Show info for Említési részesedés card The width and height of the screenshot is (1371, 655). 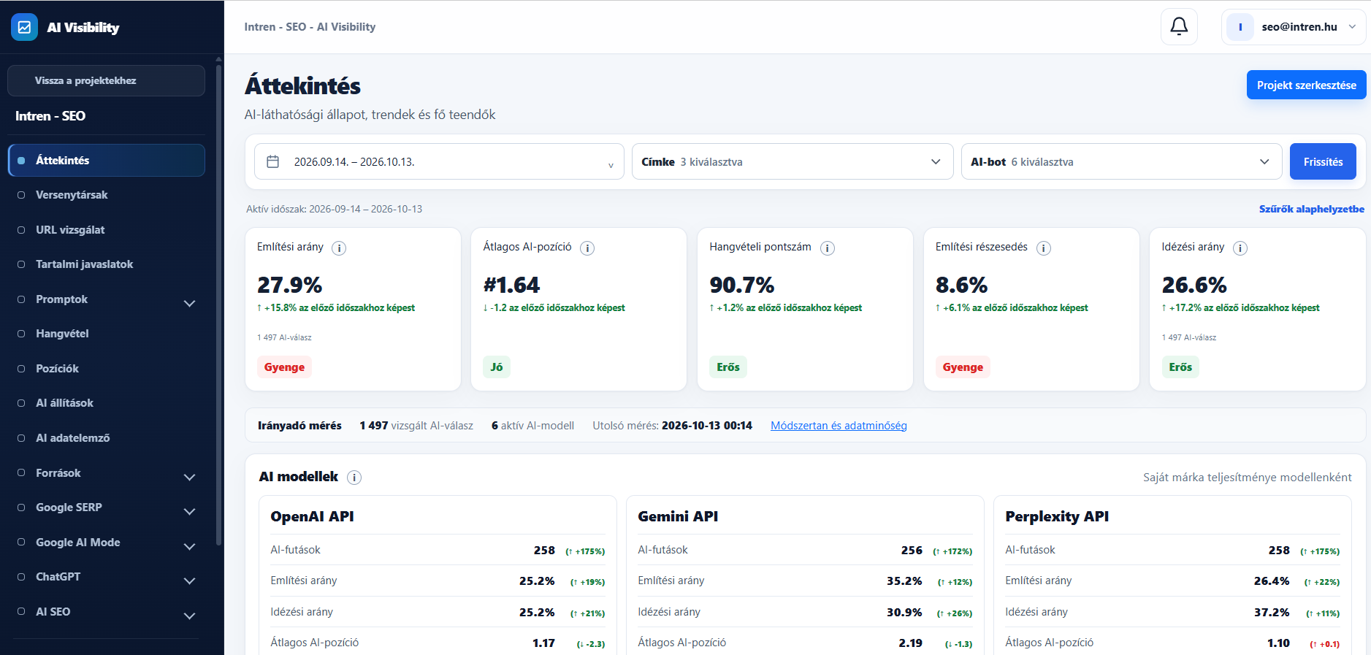pyautogui.click(x=1044, y=248)
